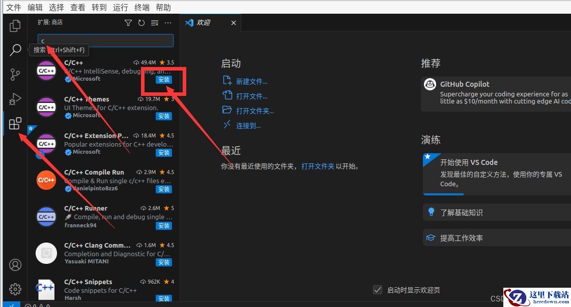
Task: Open the C/C++ Themes extension icon
Action: point(46,107)
